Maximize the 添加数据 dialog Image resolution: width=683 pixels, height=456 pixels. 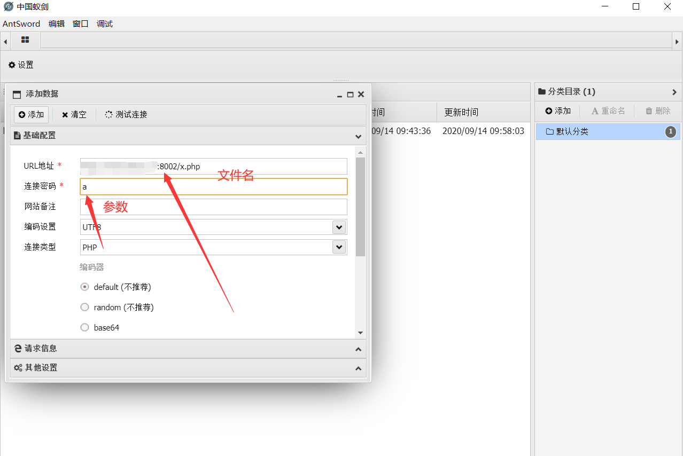[350, 95]
